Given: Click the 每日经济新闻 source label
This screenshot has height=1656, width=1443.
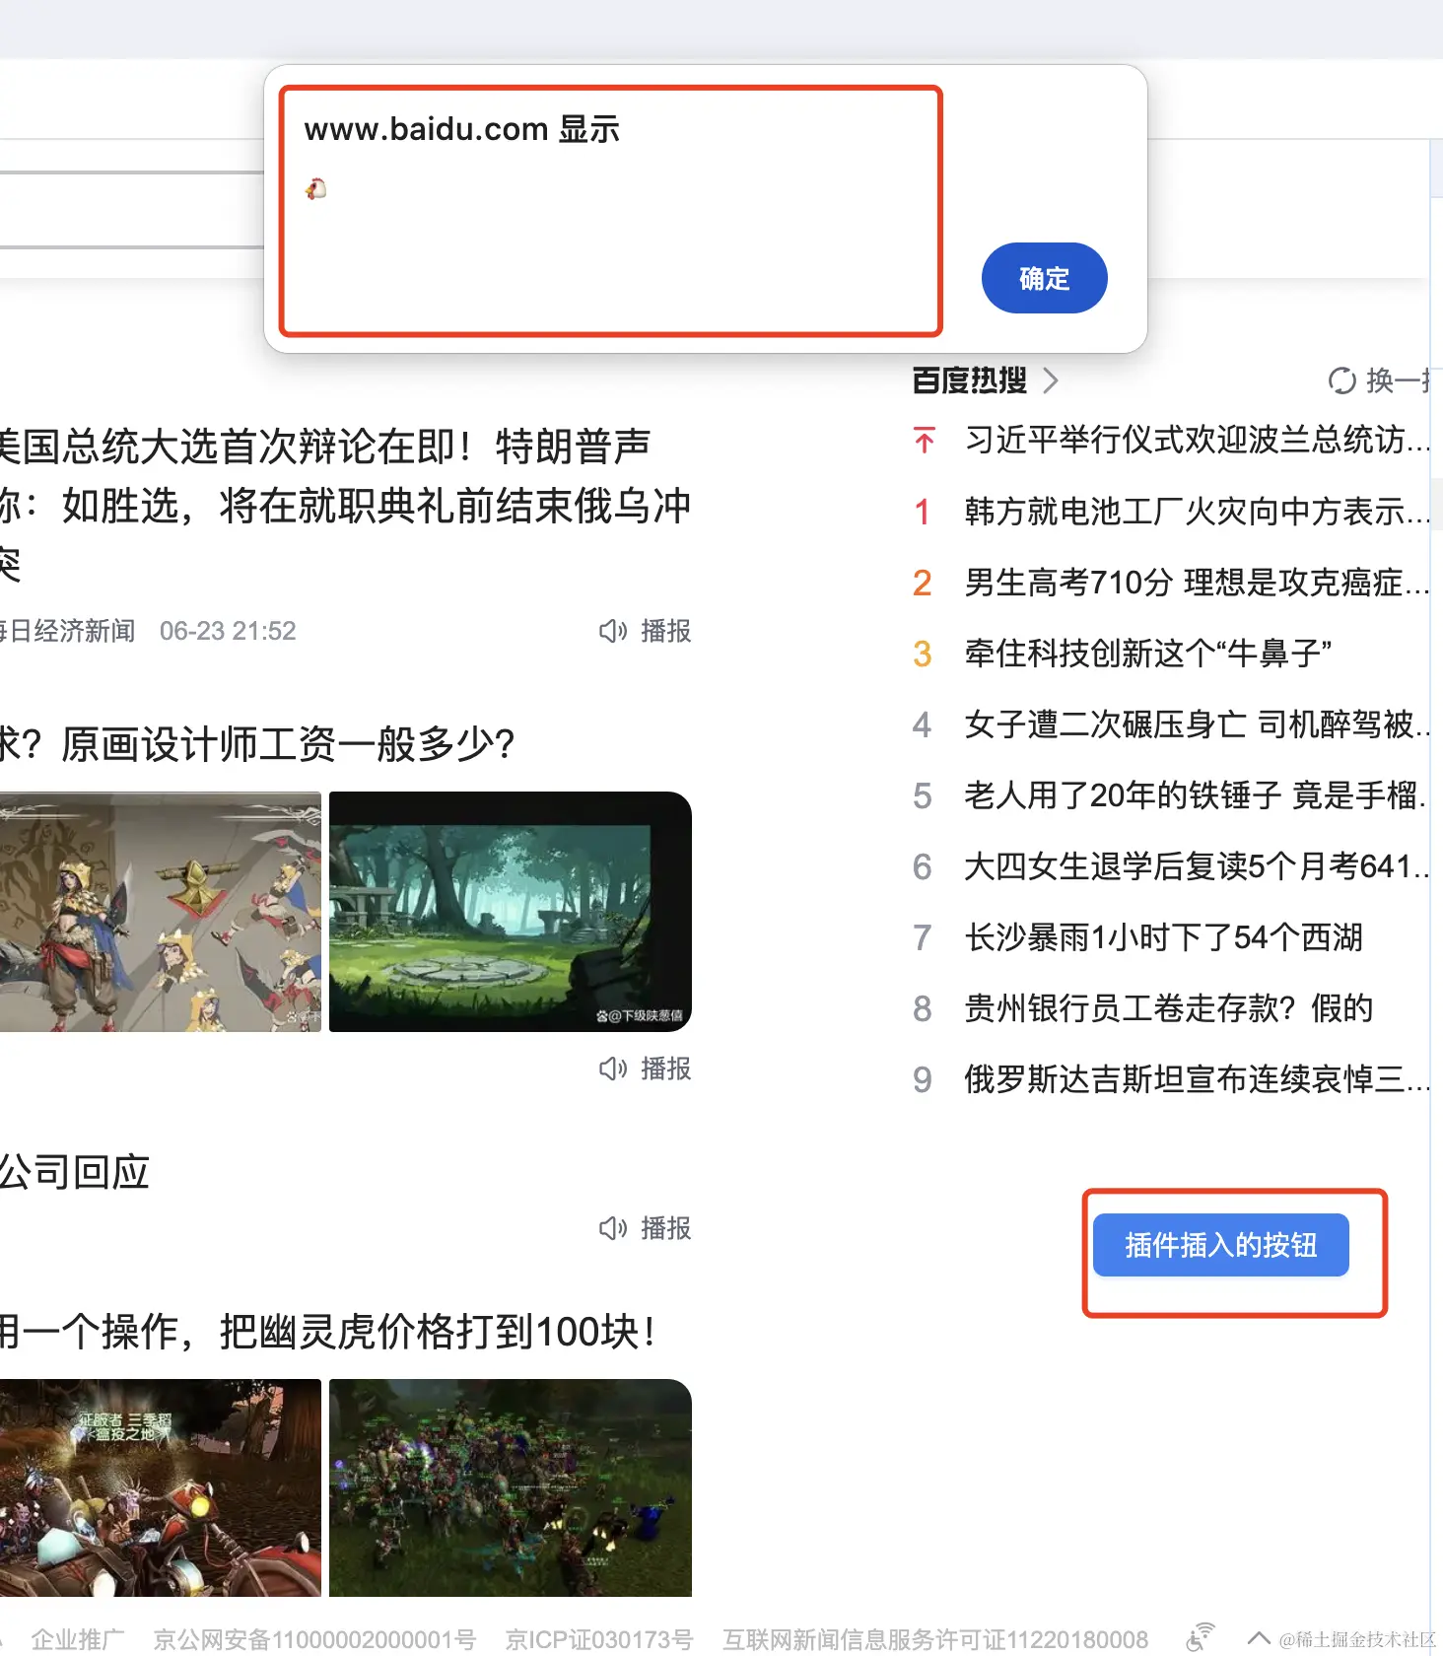Looking at the screenshot, I should [68, 631].
